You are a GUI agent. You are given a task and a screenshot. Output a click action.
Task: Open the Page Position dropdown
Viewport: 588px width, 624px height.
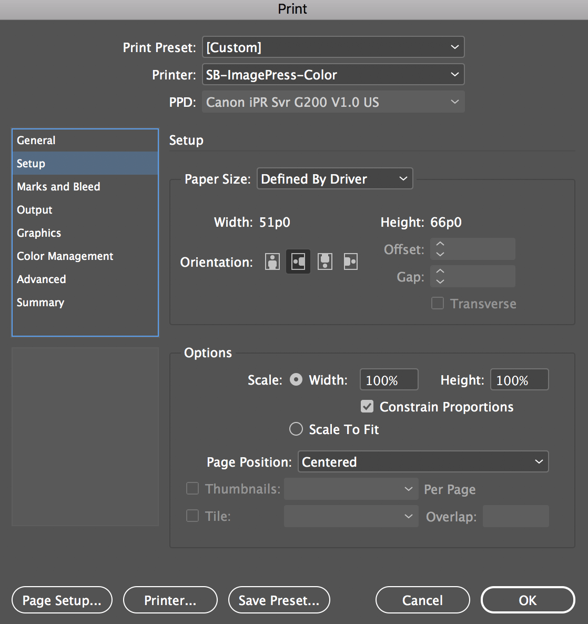(x=423, y=461)
